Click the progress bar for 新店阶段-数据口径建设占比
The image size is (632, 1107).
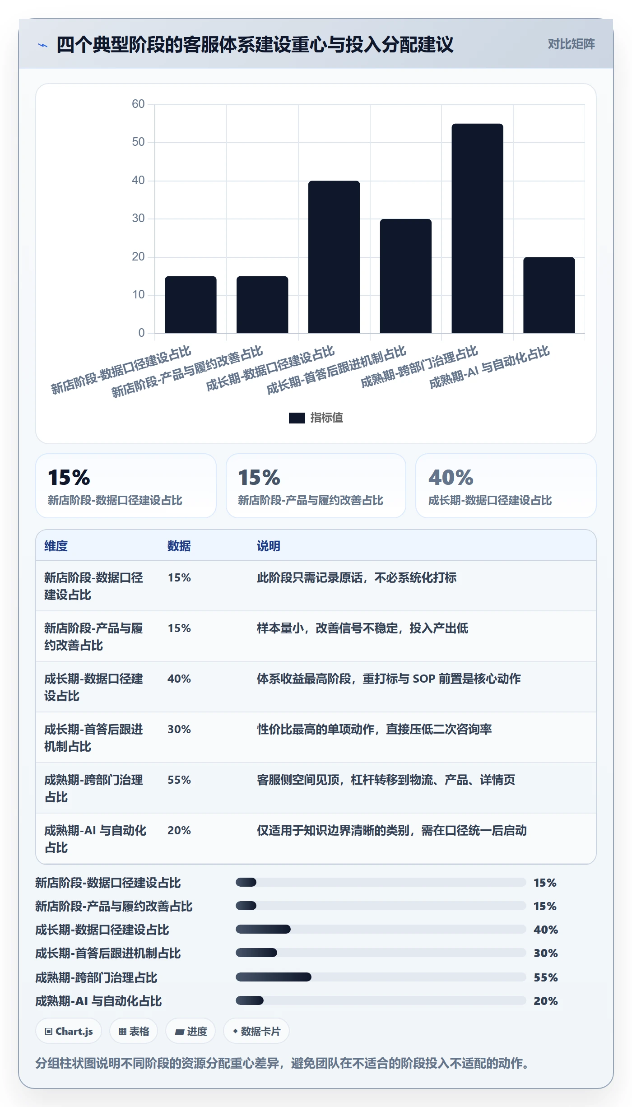point(381,882)
